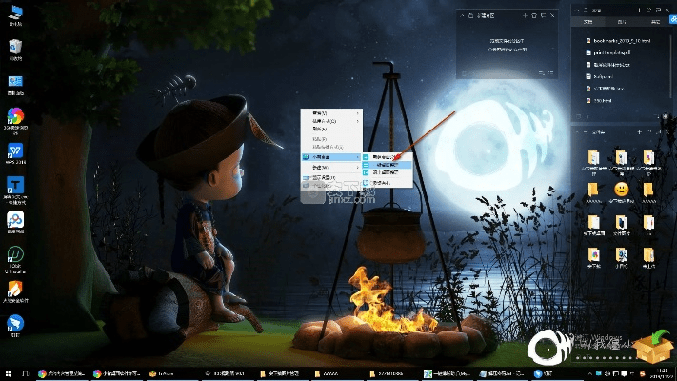The width and height of the screenshot is (677, 381).
Task: Click the taskbar clock
Action: click(661, 373)
